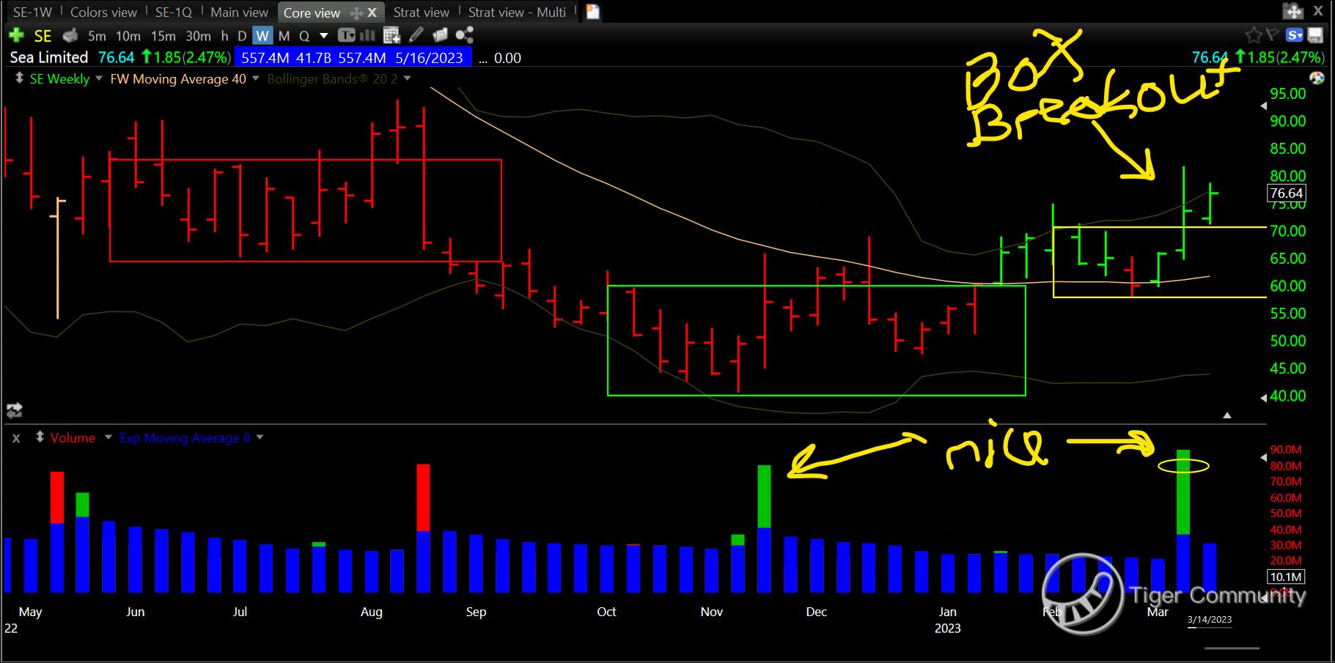Click the save chart floppy disk icon

pyautogui.click(x=1314, y=35)
